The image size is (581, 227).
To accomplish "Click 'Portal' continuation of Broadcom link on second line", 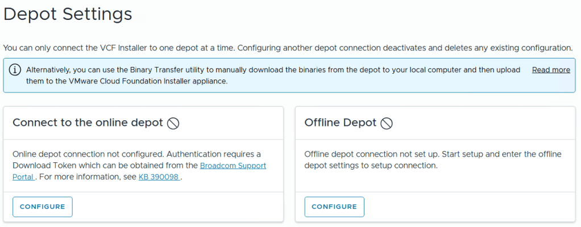I will pos(24,177).
